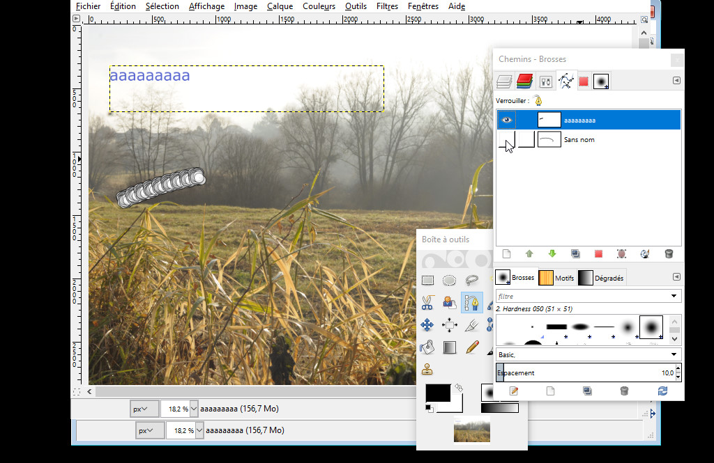Select the Bucket Fill tool
Viewport: 714px width, 463px height.
(x=427, y=347)
